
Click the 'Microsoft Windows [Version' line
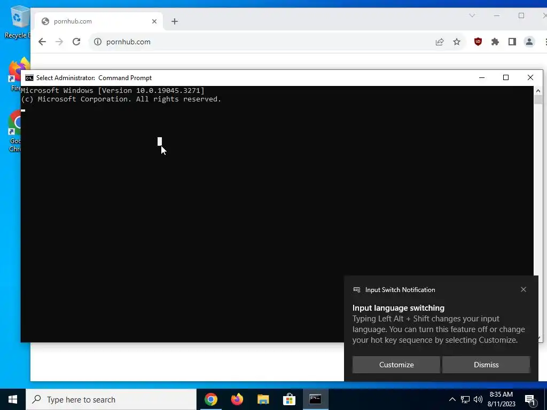coord(113,91)
